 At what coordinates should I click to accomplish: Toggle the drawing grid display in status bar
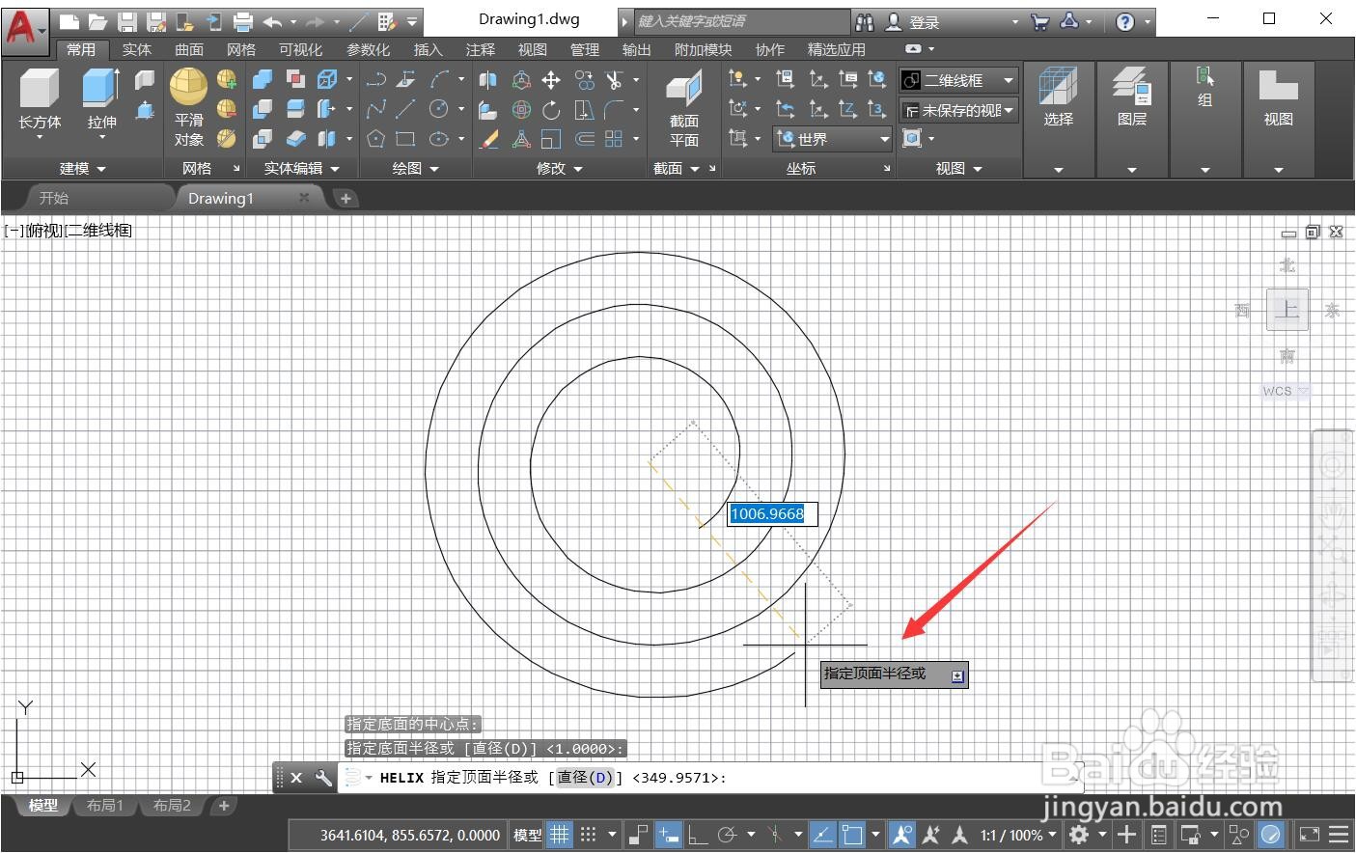pyautogui.click(x=560, y=835)
